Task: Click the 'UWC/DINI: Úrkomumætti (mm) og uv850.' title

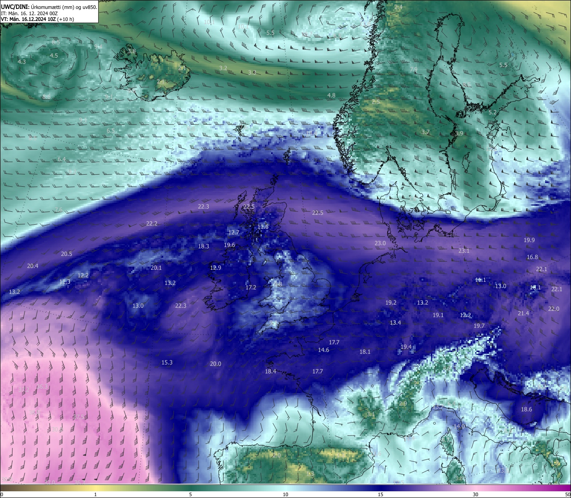Action: [x=49, y=7]
